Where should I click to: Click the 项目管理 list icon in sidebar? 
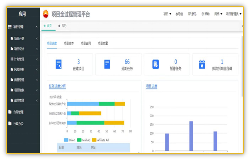(x=10, y=27)
